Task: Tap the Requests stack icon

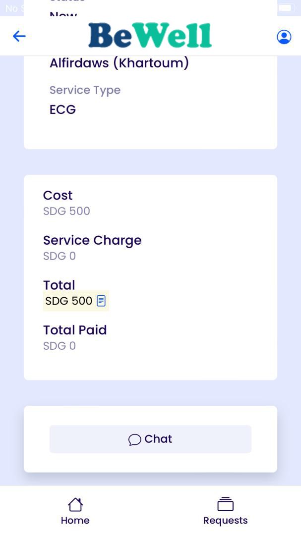Action: coord(225,504)
